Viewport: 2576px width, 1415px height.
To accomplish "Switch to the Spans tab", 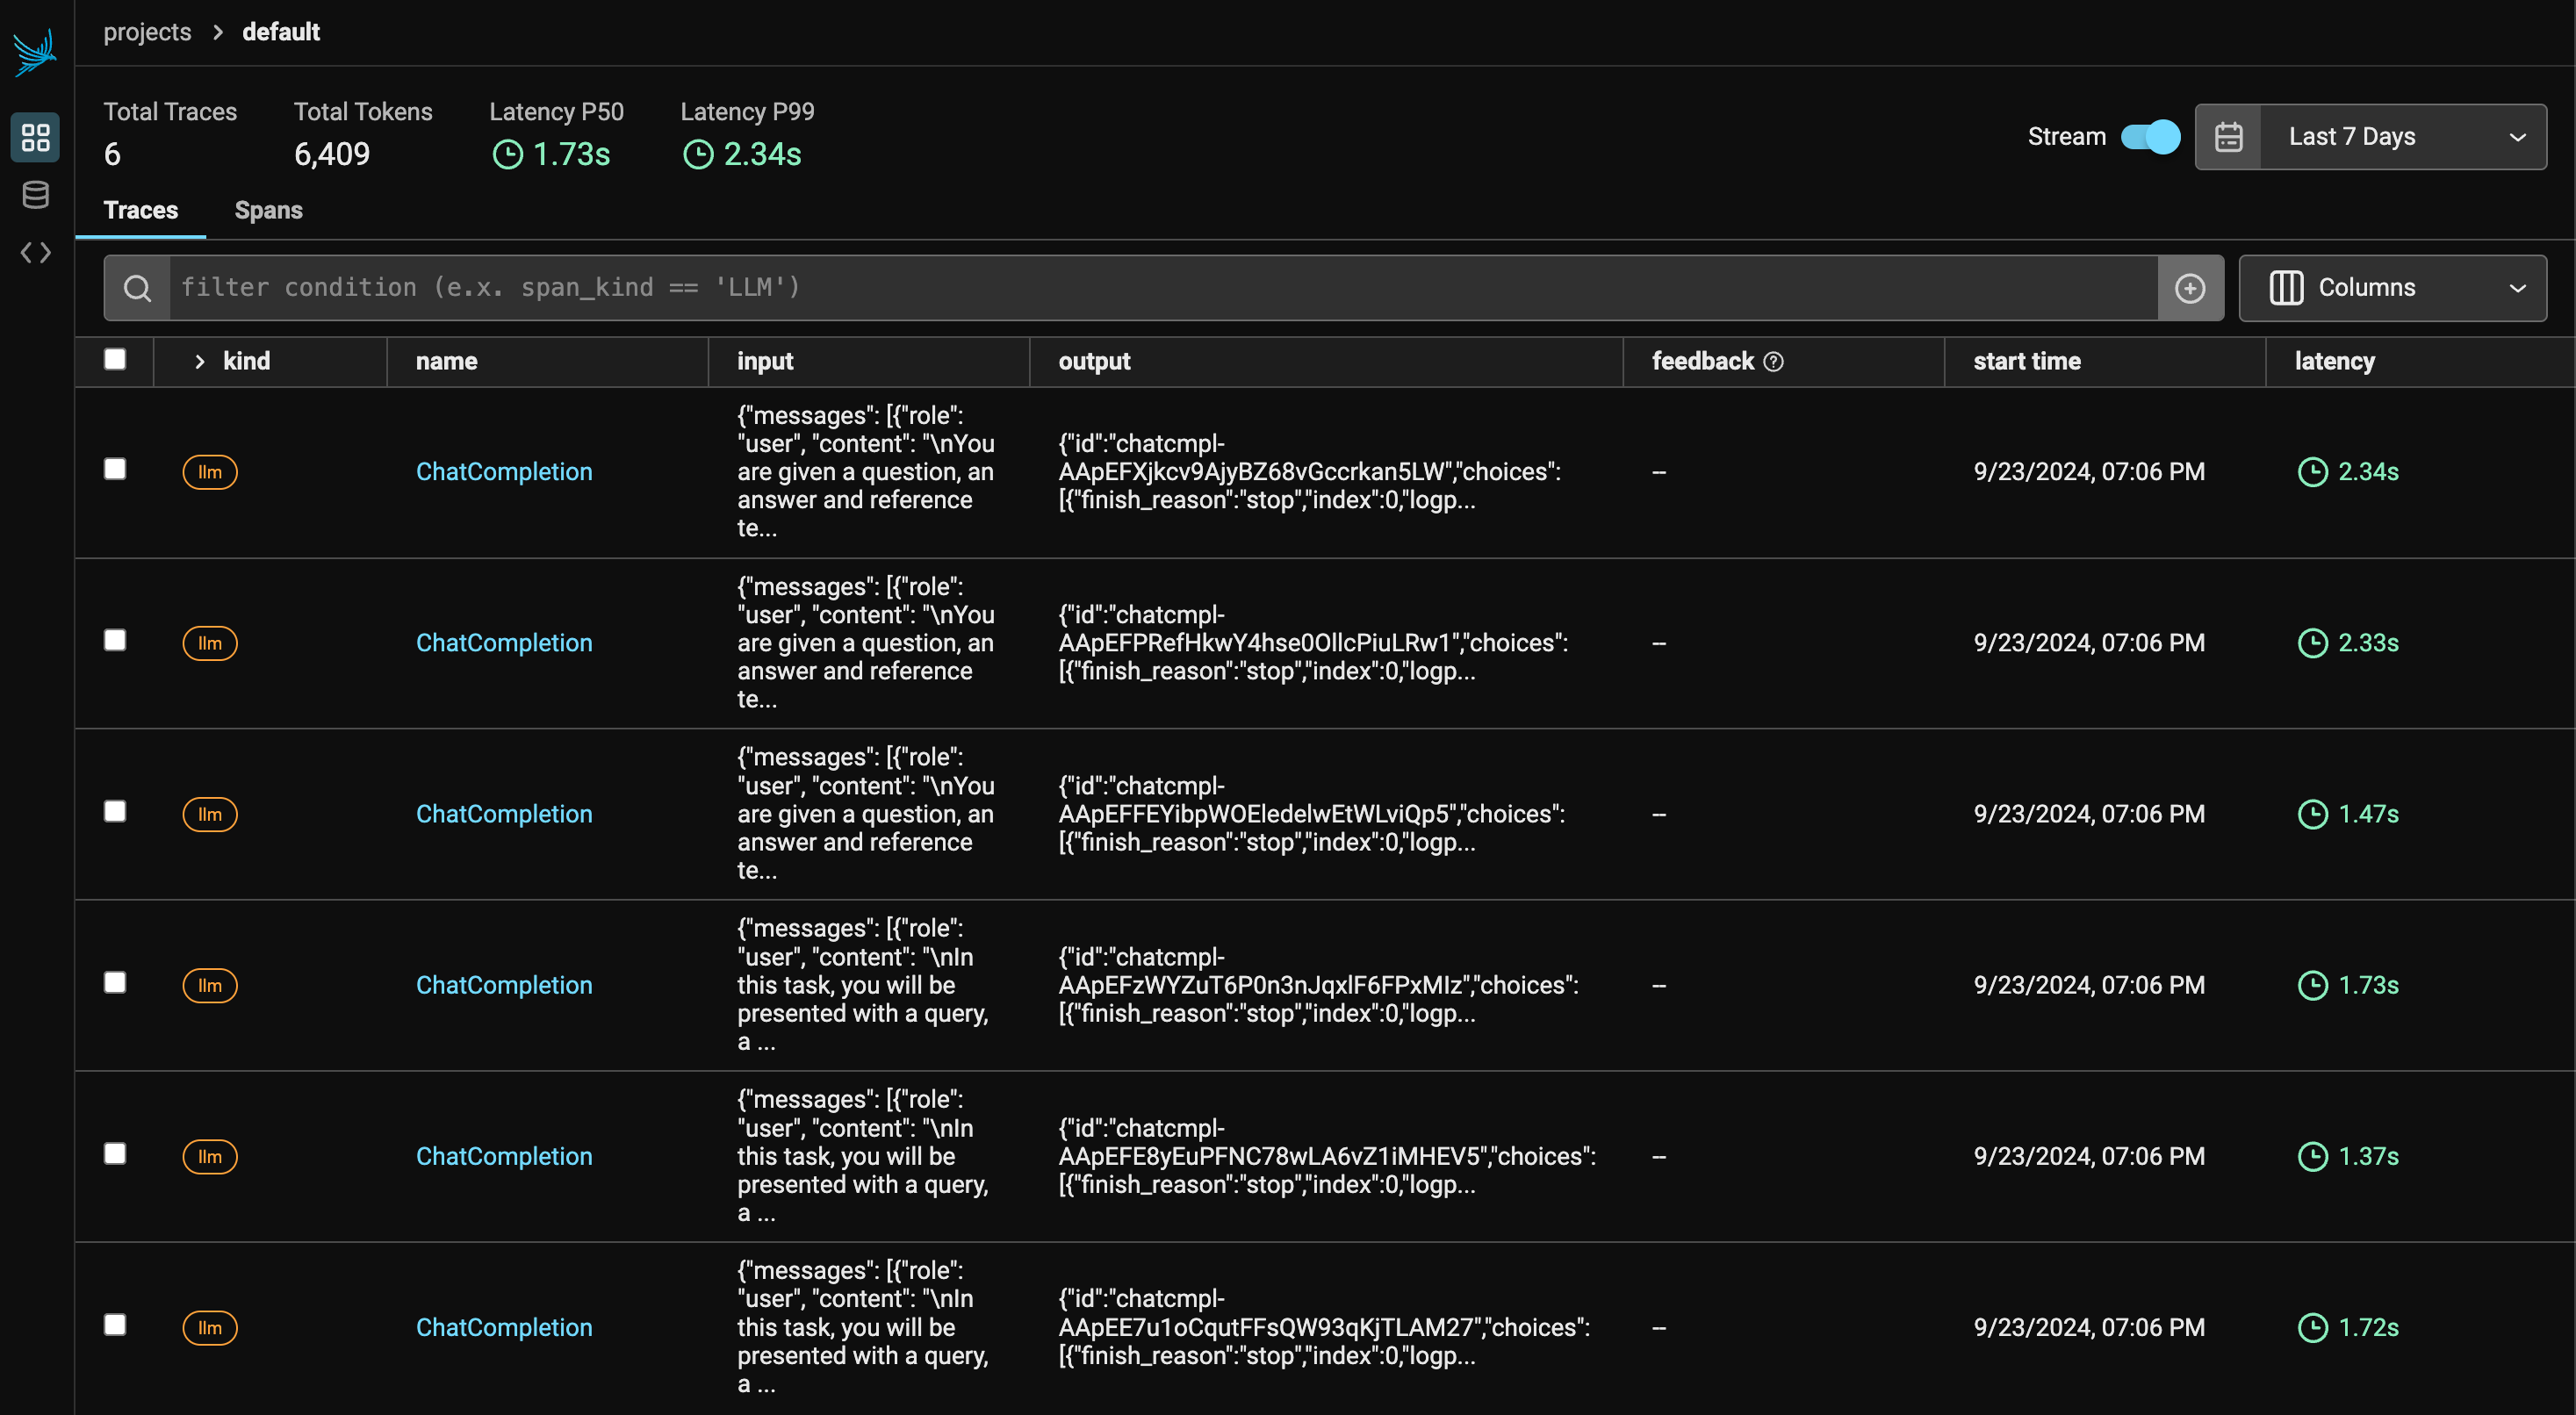I will [x=268, y=210].
